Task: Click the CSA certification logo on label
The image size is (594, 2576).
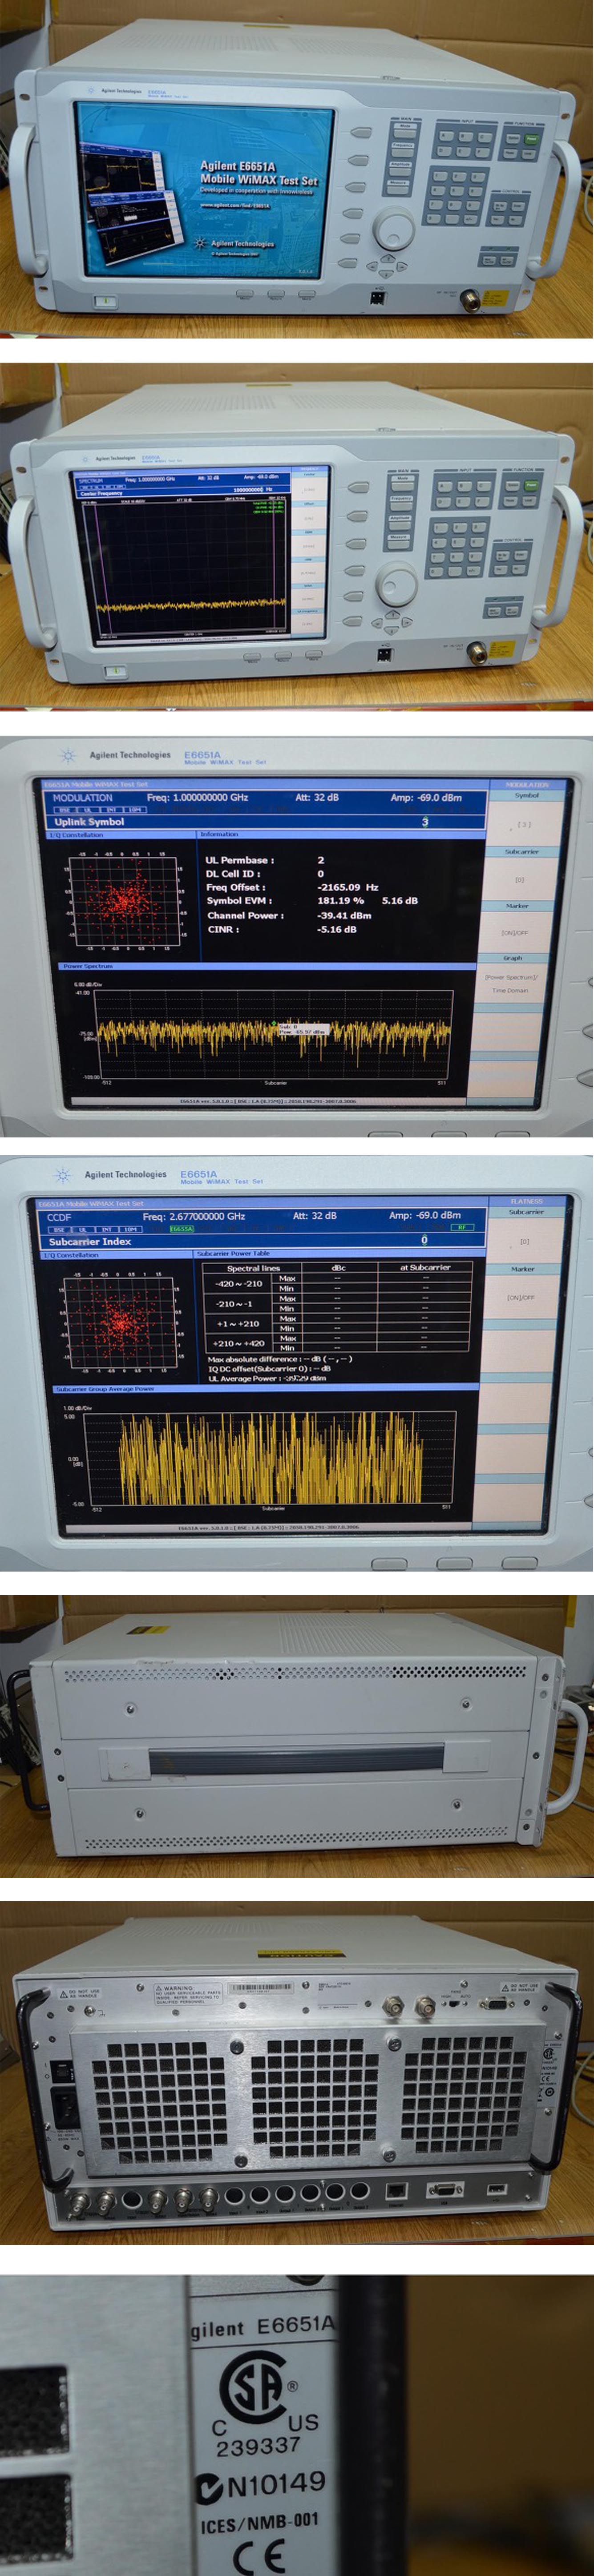Action: [254, 2388]
